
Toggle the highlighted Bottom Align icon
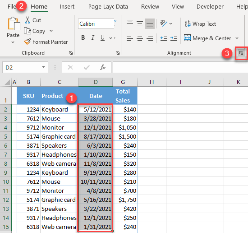pyautogui.click(x=150, y=23)
